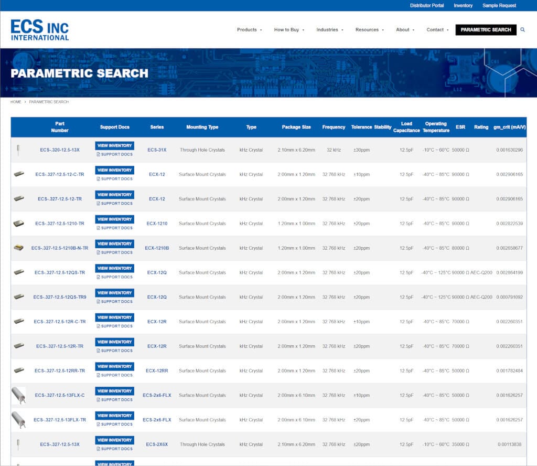The width and height of the screenshot is (537, 466).
Task: Open Support Docs for ECS-.327-12.5-12R-TR
Action: pyautogui.click(x=114, y=351)
